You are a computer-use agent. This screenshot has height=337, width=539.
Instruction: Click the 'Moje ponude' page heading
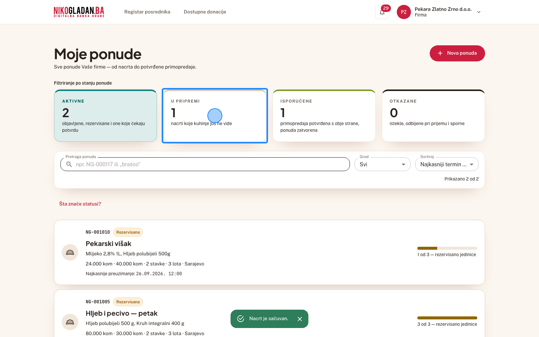point(98,54)
